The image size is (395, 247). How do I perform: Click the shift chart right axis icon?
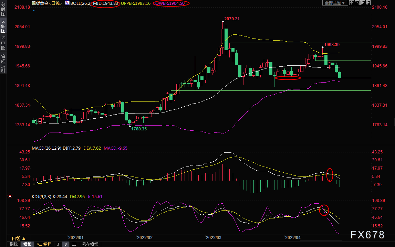point(363,3)
